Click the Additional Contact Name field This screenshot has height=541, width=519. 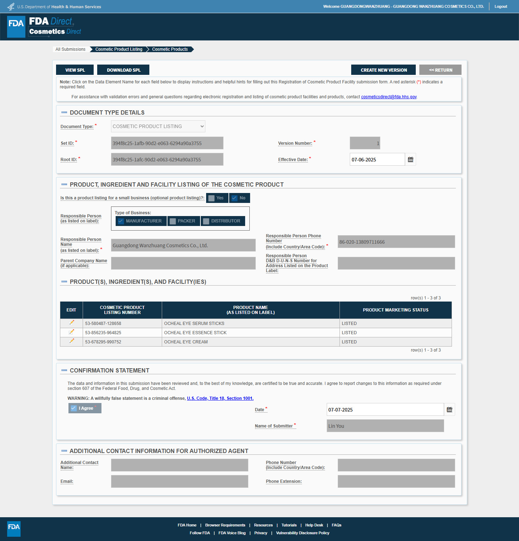180,465
